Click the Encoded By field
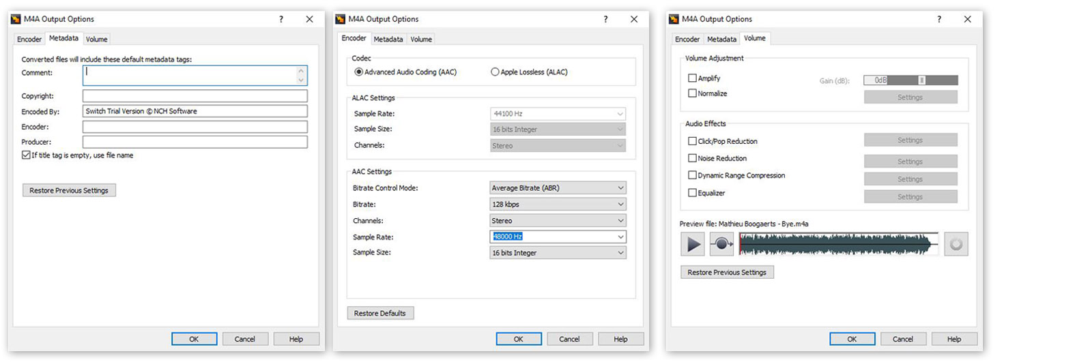Viewport: 1092px width, 362px height. [195, 111]
